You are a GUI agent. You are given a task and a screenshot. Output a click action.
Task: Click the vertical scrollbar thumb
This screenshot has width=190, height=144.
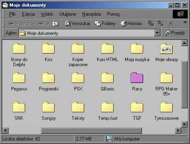click(x=184, y=85)
